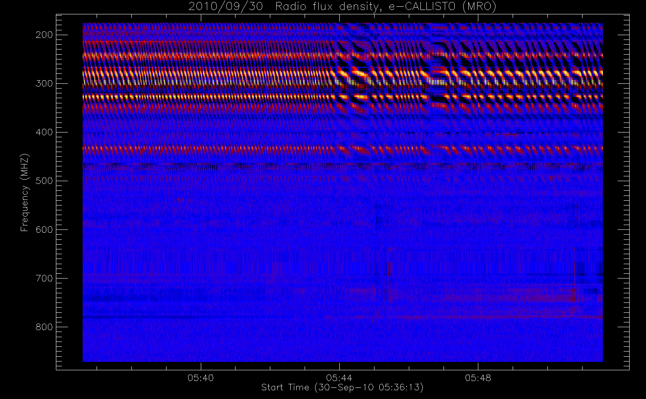Click the 'Frequency (MHz)' axis label
This screenshot has height=399, width=646.
pyautogui.click(x=25, y=192)
